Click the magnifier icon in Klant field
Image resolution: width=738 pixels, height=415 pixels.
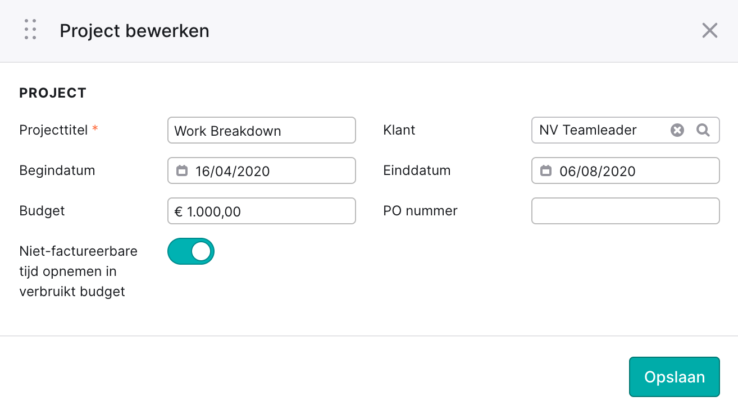click(x=703, y=130)
